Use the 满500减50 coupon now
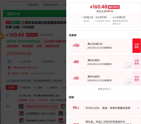The height and width of the screenshot is (124, 141). tap(136, 78)
